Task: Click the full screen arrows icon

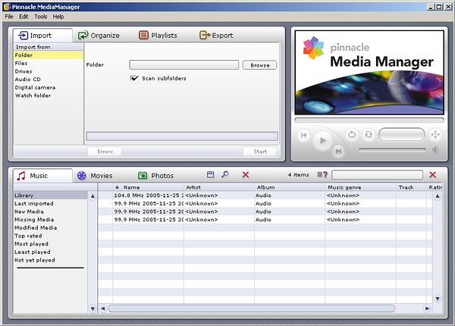Action: click(435, 135)
